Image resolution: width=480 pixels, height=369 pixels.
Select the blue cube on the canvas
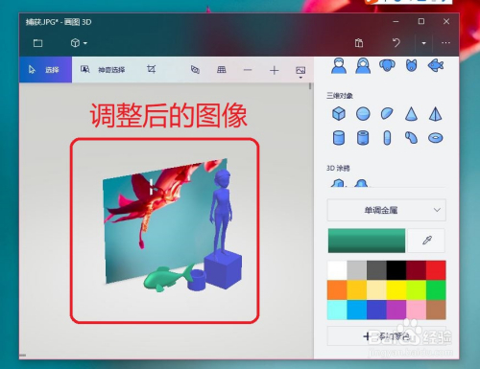pyautogui.click(x=223, y=269)
